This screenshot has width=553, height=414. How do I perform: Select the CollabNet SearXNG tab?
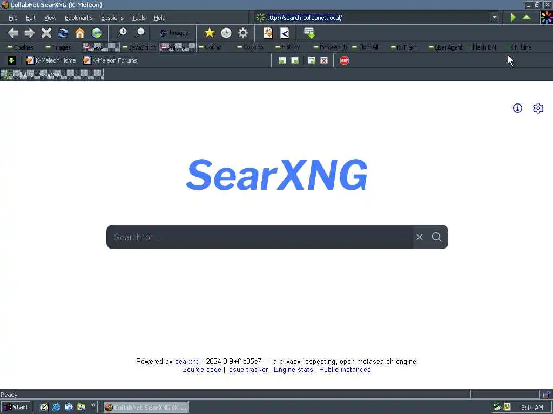52,74
